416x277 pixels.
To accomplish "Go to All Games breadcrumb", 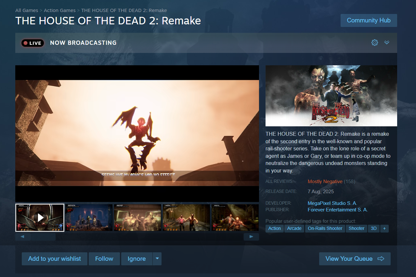I will tap(27, 10).
